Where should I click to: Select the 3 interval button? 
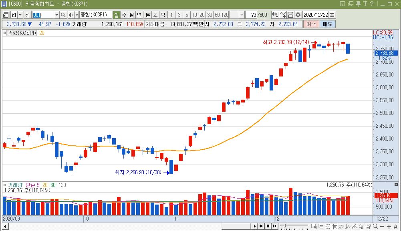click(x=179, y=15)
